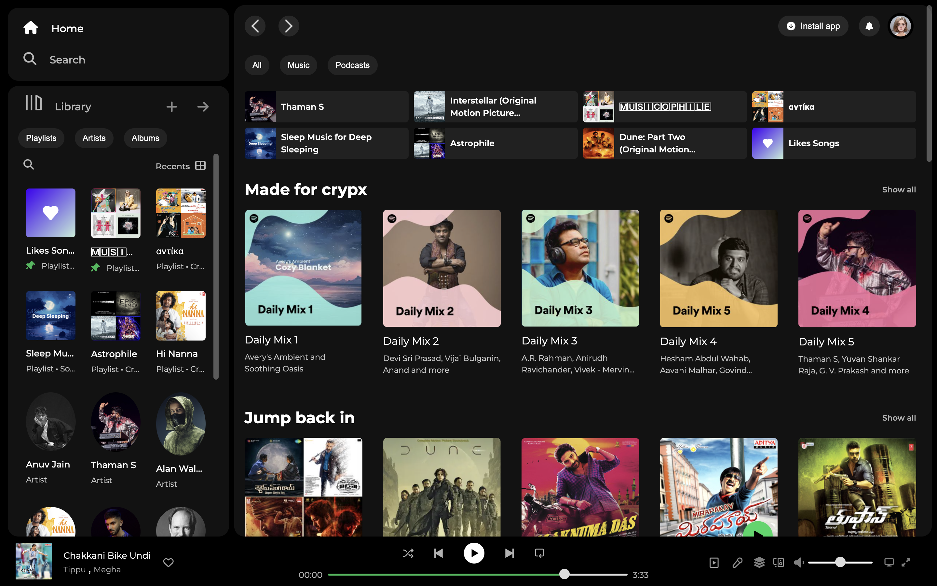The width and height of the screenshot is (937, 586).
Task: Click main content vertical scrollbar
Action: [929, 83]
